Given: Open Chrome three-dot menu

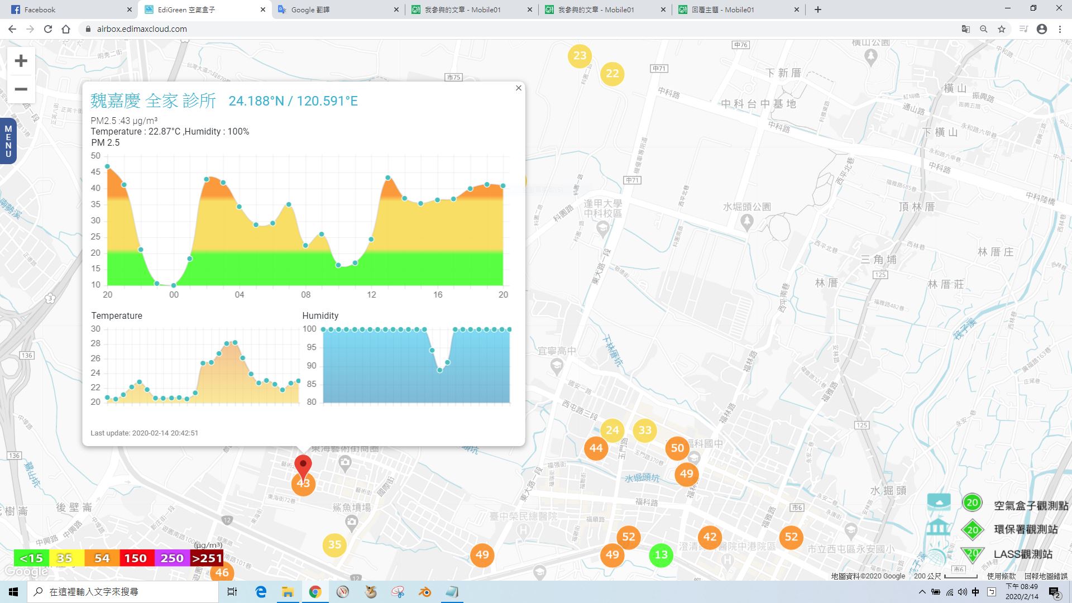Looking at the screenshot, I should pyautogui.click(x=1060, y=29).
